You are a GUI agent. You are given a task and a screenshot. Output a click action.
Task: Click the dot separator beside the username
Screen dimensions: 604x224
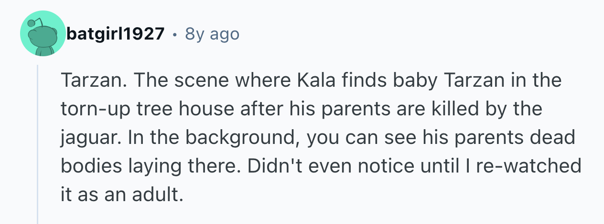pos(175,34)
